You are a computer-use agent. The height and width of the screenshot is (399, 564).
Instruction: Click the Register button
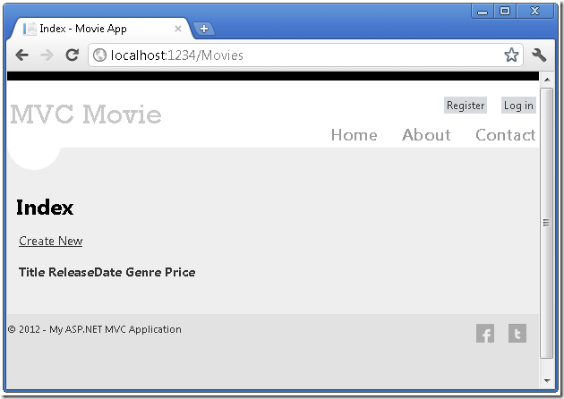point(466,106)
